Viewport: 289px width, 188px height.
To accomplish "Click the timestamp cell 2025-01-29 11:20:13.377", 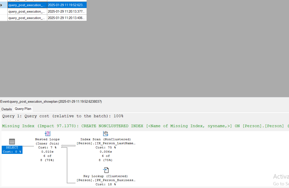I will pos(67,11).
